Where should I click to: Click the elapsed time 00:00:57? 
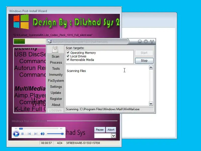coord(46,143)
